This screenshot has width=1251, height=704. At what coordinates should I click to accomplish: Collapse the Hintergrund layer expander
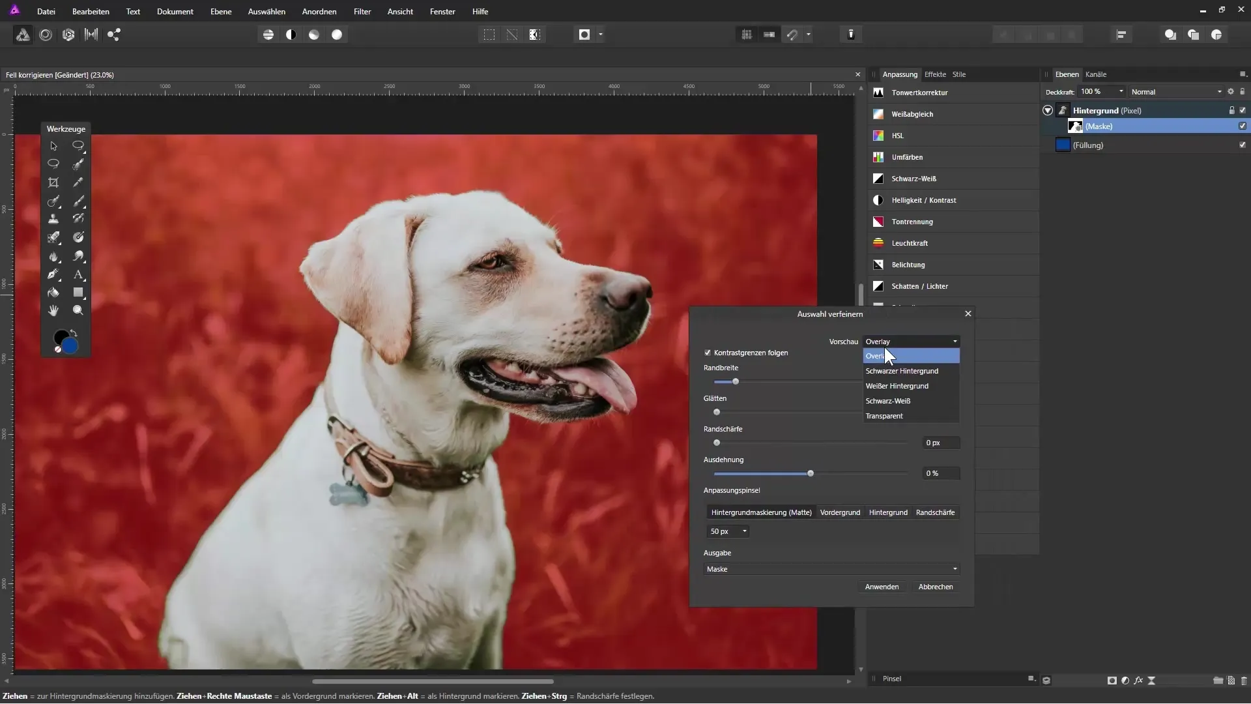(x=1048, y=110)
